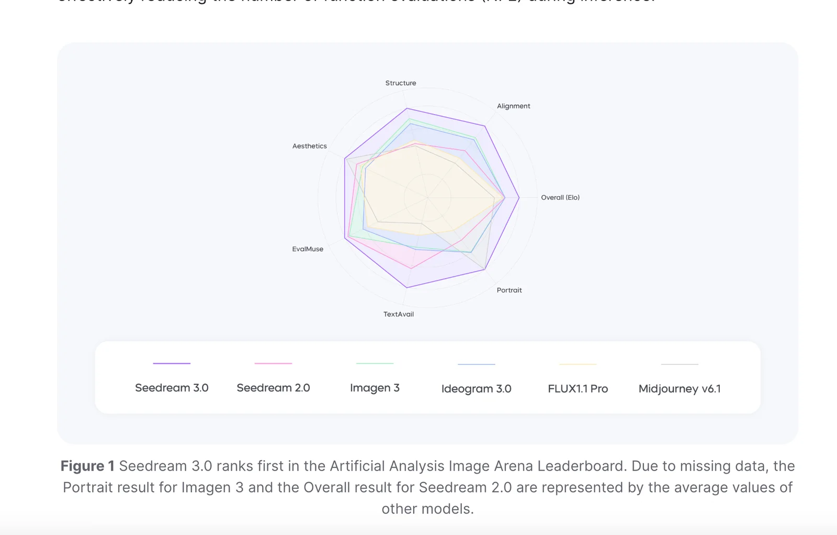Select the Midjourney v6.1 legend label
Image resolution: width=837 pixels, height=535 pixels.
[x=680, y=389]
